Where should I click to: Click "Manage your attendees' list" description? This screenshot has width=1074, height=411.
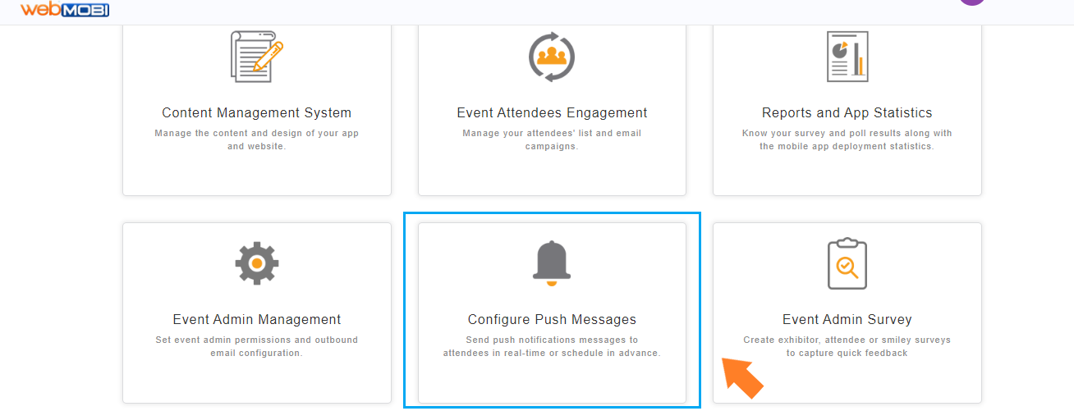552,139
